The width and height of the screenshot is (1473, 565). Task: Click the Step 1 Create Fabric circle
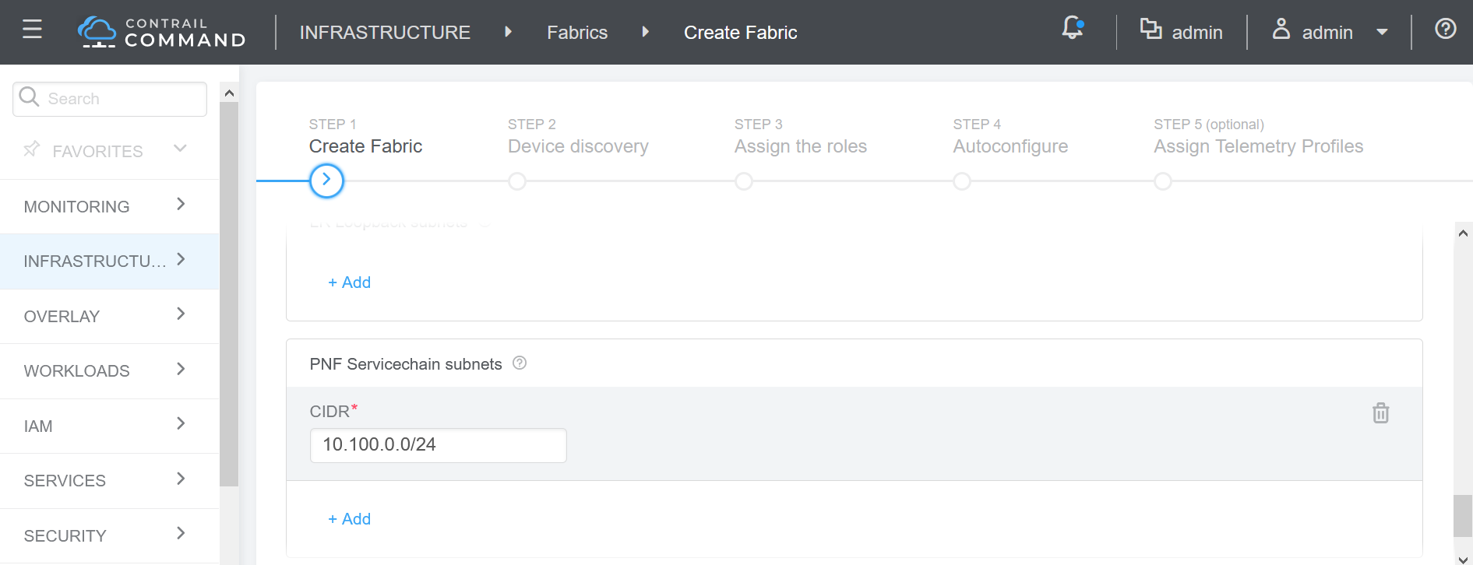pyautogui.click(x=326, y=181)
